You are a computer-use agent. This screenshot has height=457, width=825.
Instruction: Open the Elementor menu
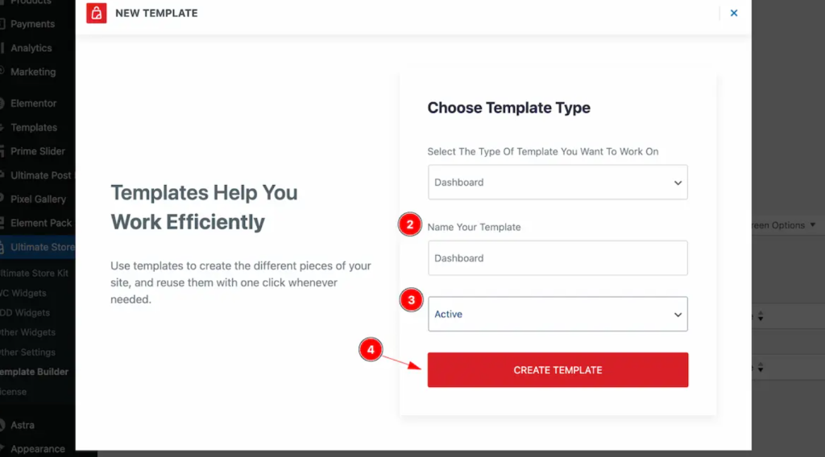[x=33, y=104]
